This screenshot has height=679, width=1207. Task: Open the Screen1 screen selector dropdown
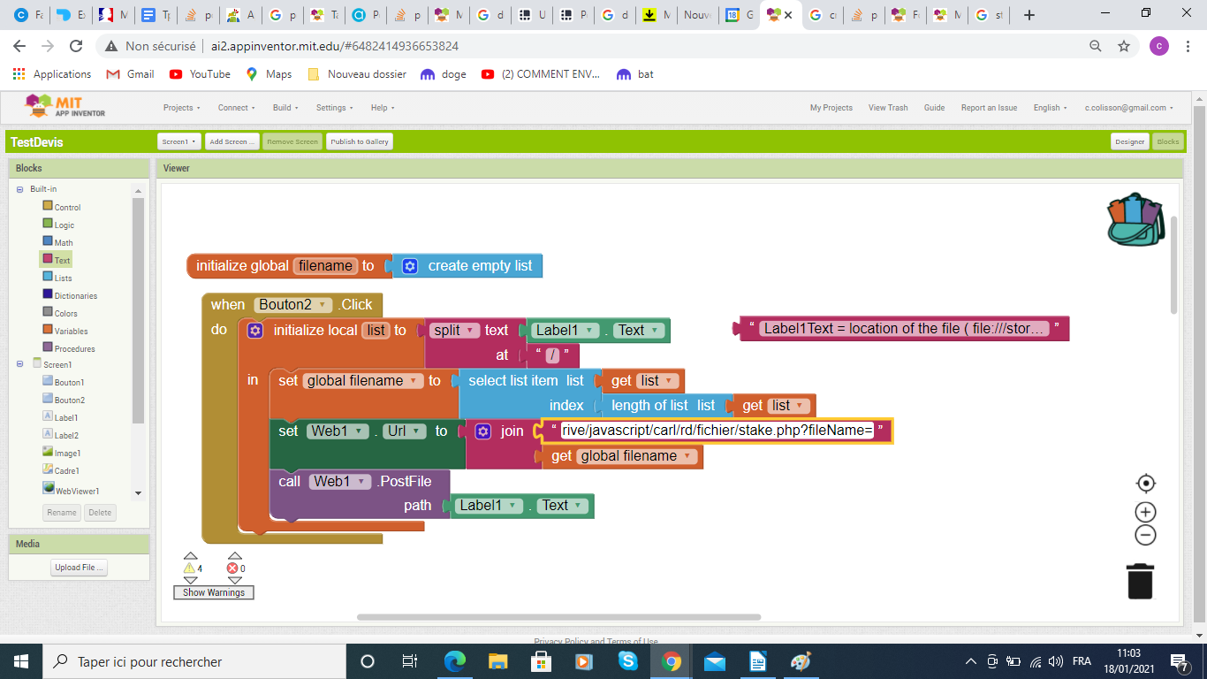[x=179, y=141]
